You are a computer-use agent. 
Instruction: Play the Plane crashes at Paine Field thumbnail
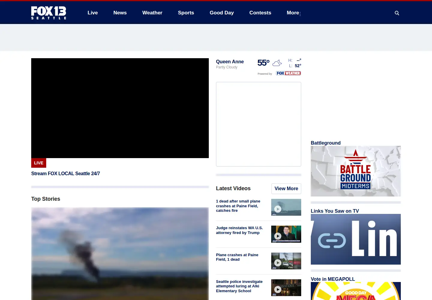[286, 261]
